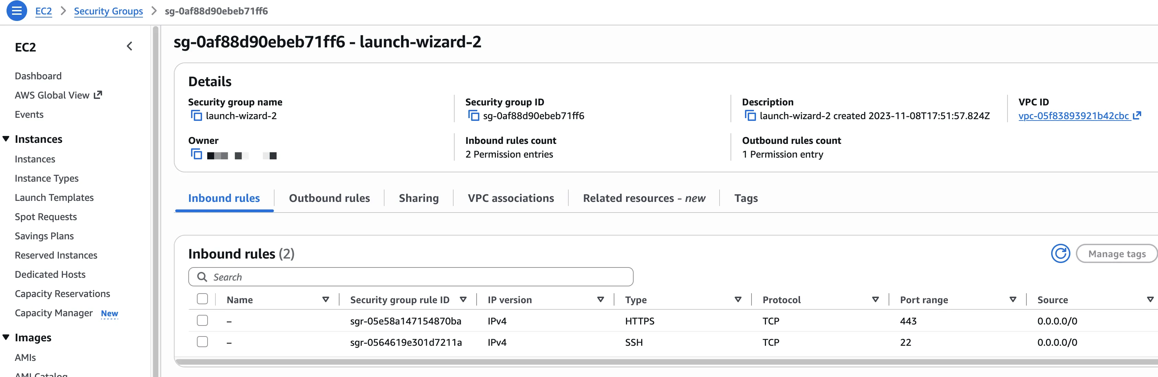Sort by Source column arrow
The width and height of the screenshot is (1158, 377).
(x=1150, y=299)
